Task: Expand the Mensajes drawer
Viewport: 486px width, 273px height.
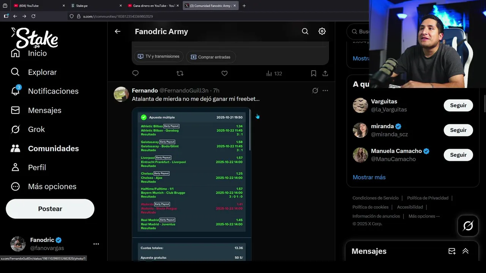Action: coord(465,251)
